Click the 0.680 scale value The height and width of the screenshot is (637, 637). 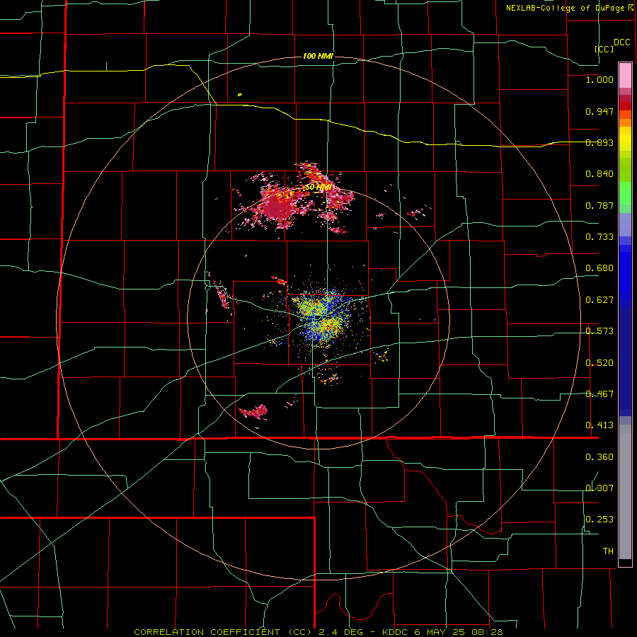pyautogui.click(x=599, y=268)
